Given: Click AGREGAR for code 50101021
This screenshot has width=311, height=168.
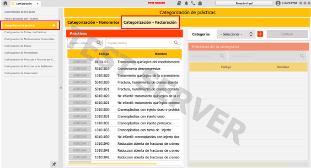Looking at the screenshot, I should coord(80,89).
